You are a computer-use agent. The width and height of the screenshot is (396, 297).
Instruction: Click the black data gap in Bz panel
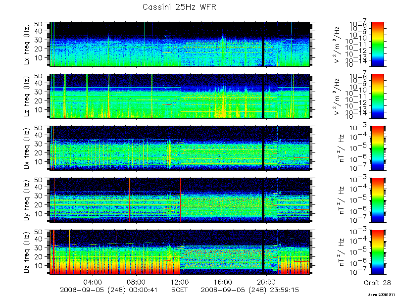click(x=263, y=252)
